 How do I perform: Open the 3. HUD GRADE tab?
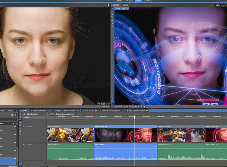coord(88,111)
